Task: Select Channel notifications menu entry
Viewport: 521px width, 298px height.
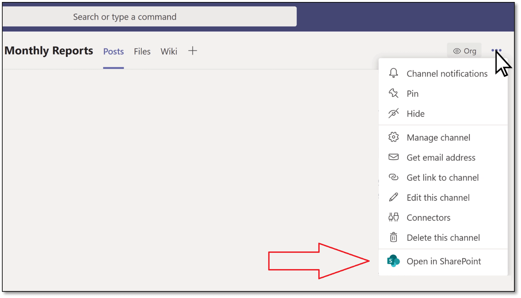Action: (443, 73)
